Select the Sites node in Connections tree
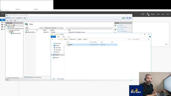The image size is (171, 96). click(12, 32)
